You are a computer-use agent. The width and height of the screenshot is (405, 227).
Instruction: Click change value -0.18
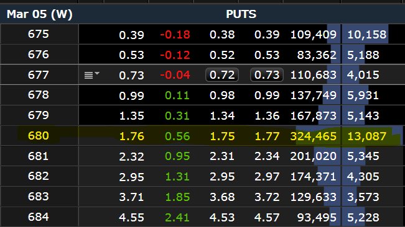(175, 35)
